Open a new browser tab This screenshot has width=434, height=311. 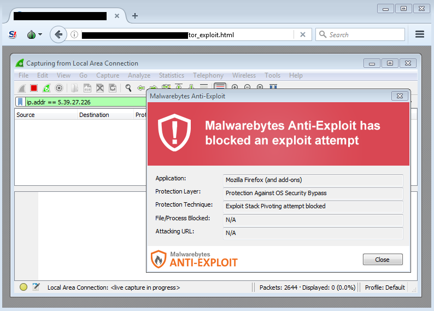click(x=135, y=16)
